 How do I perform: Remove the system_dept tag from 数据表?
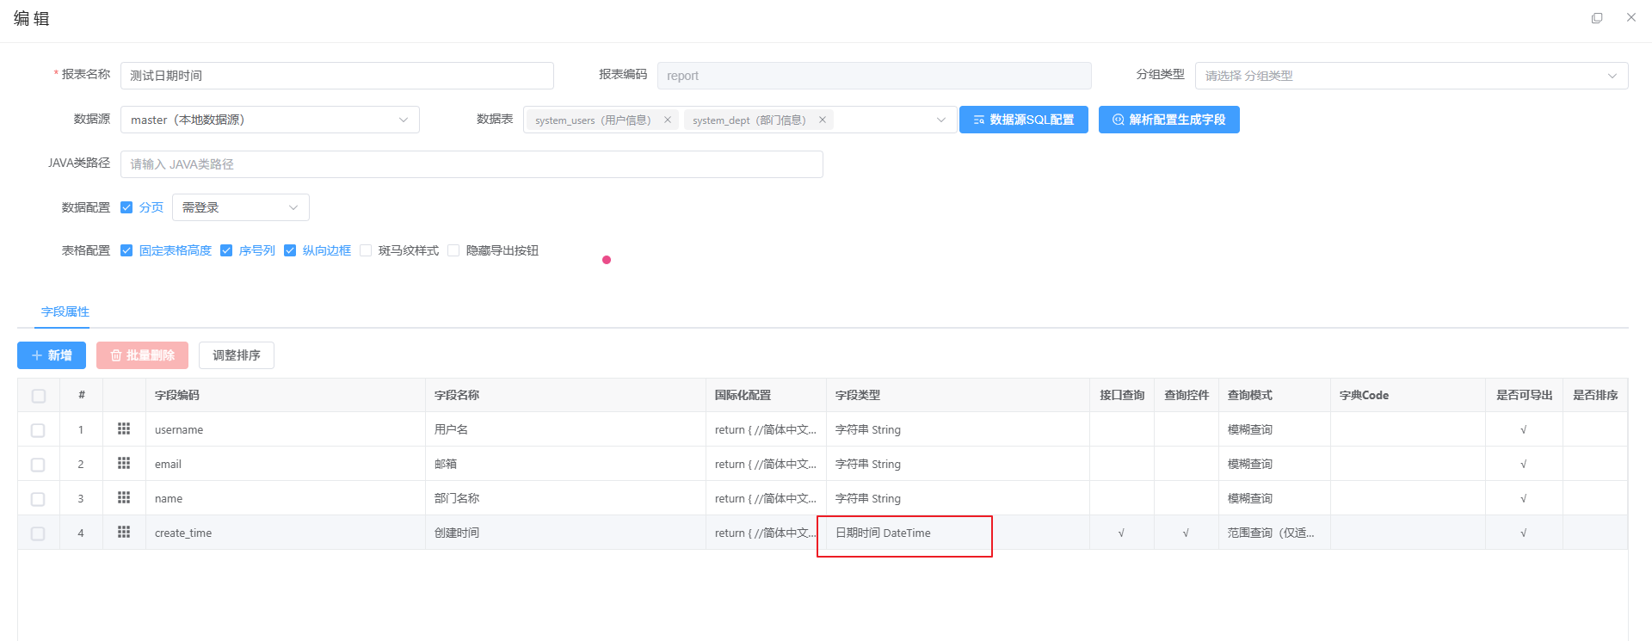823,120
